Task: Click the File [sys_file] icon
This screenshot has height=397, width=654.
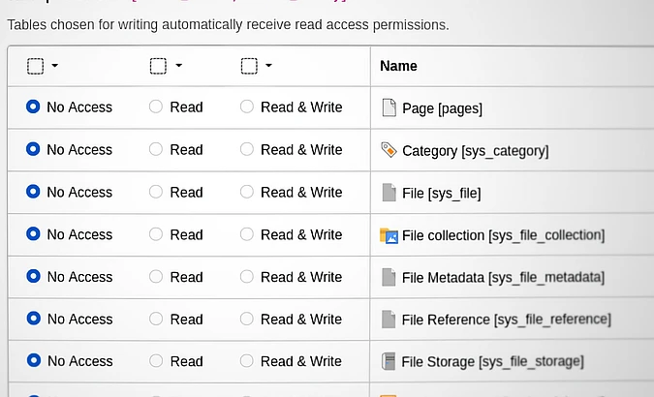Action: [x=389, y=193]
